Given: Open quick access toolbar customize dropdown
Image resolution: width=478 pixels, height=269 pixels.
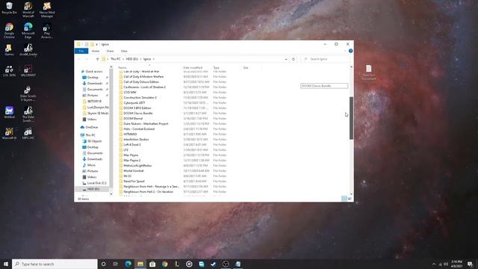Looking at the screenshot, I should [x=96, y=45].
